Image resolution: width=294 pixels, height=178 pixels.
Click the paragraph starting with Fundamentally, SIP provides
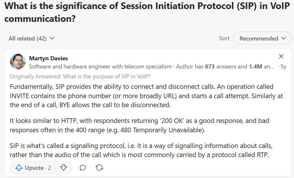147,96
